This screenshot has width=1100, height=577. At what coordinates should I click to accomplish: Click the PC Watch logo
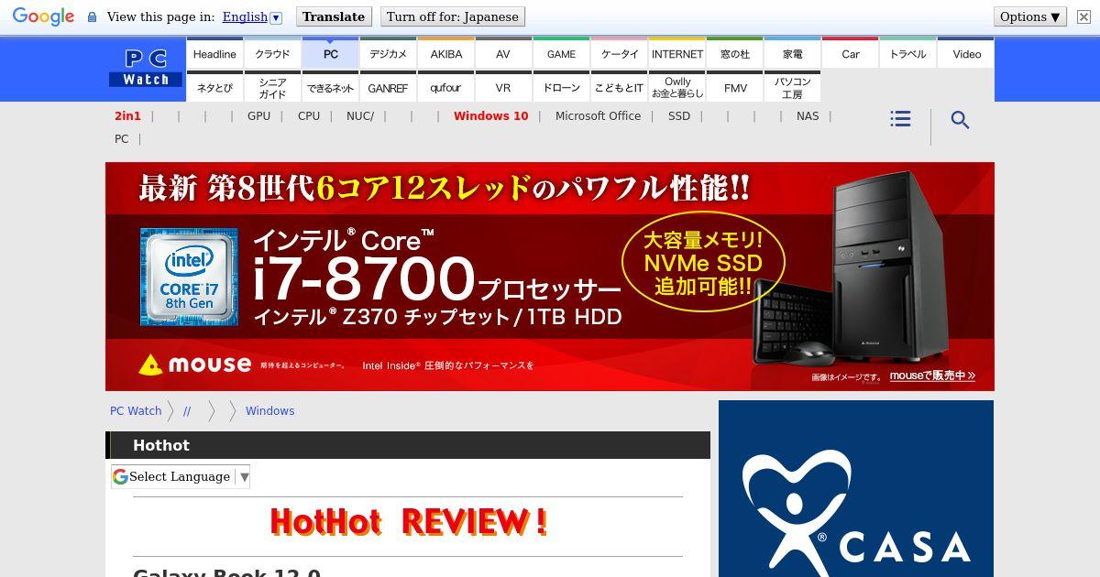[x=146, y=69]
